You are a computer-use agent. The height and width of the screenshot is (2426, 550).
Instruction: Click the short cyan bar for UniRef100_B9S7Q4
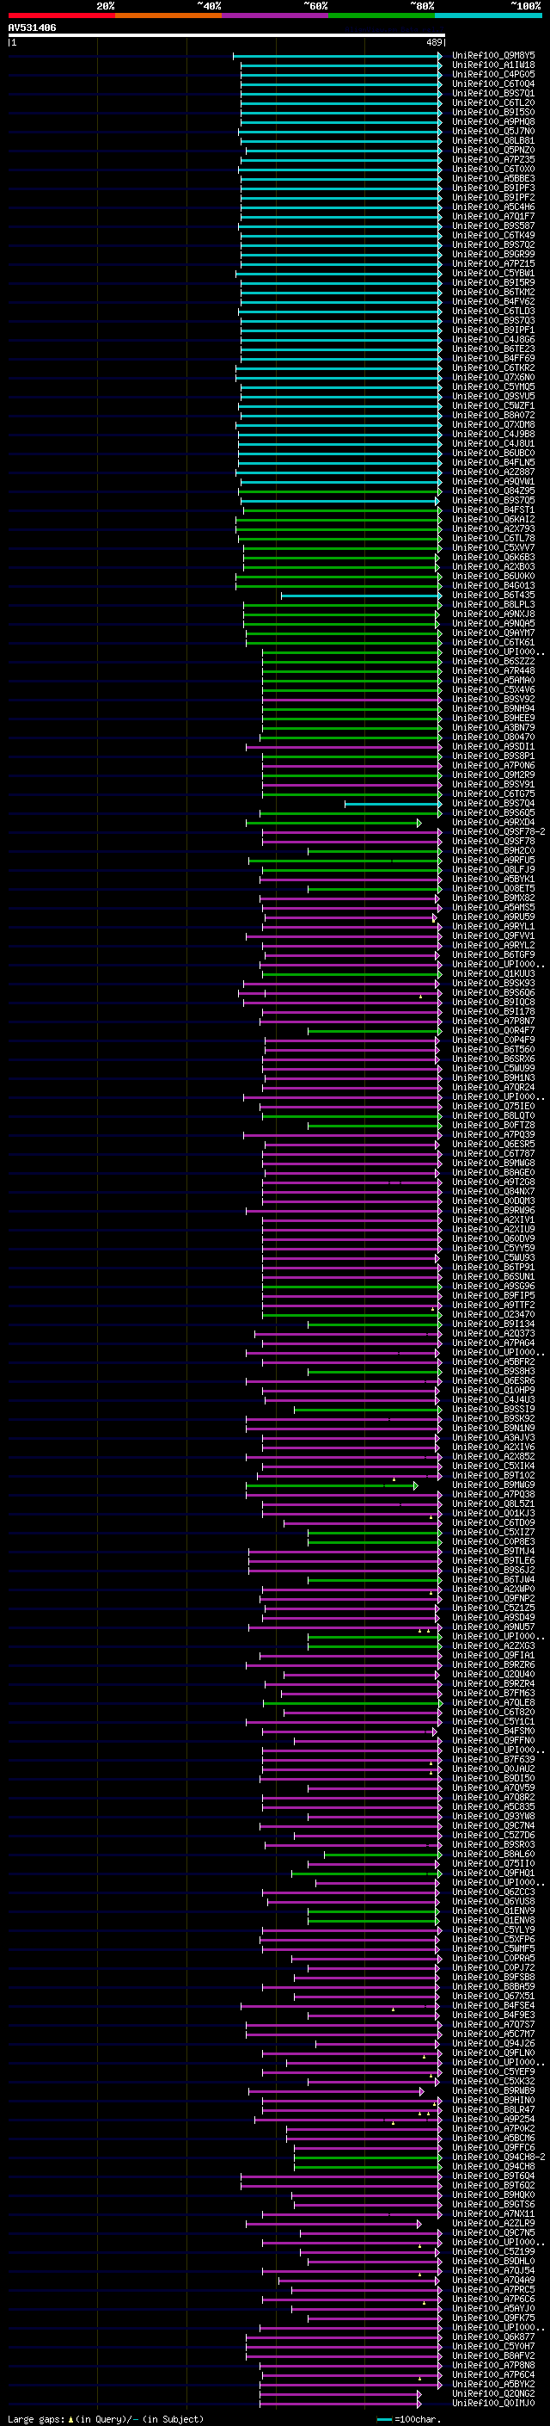[392, 803]
